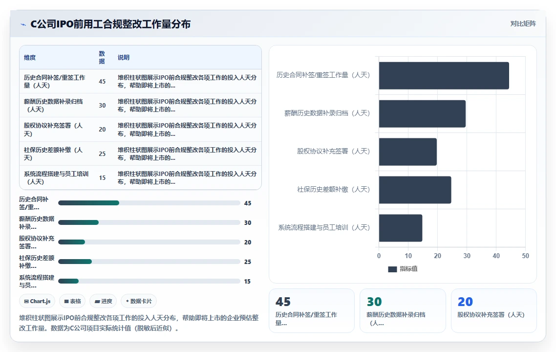Open the data card showing 45
Image resolution: width=556 pixels, height=352 pixels.
pos(312,310)
